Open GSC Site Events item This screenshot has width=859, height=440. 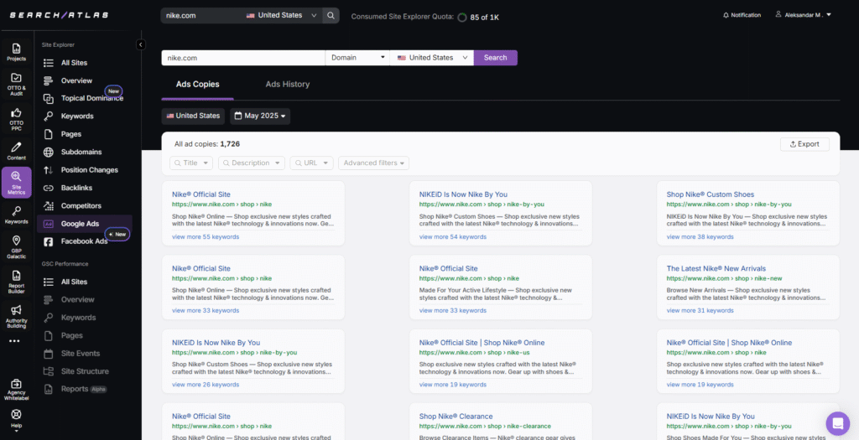pyautogui.click(x=81, y=354)
